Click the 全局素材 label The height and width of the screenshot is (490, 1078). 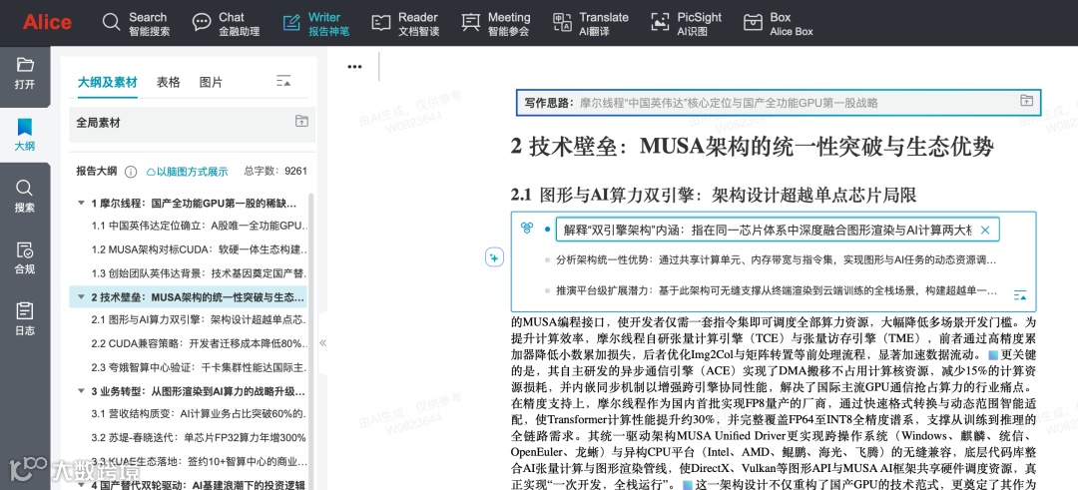98,123
